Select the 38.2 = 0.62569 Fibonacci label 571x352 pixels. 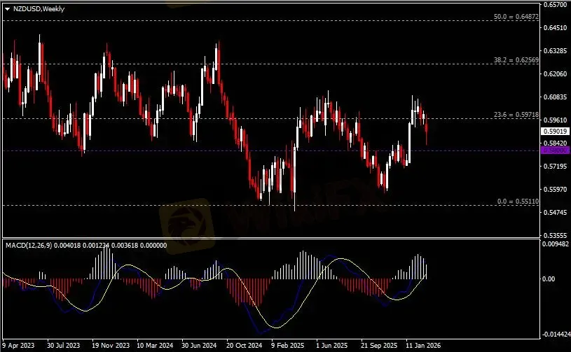click(x=516, y=60)
